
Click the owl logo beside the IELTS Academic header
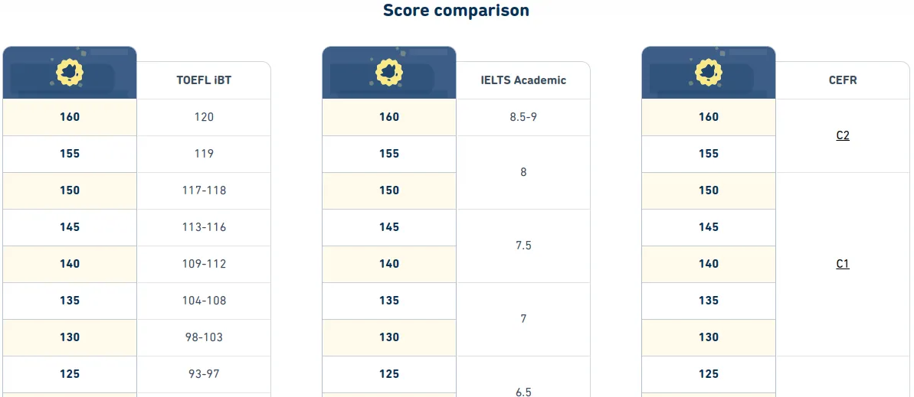tap(389, 73)
